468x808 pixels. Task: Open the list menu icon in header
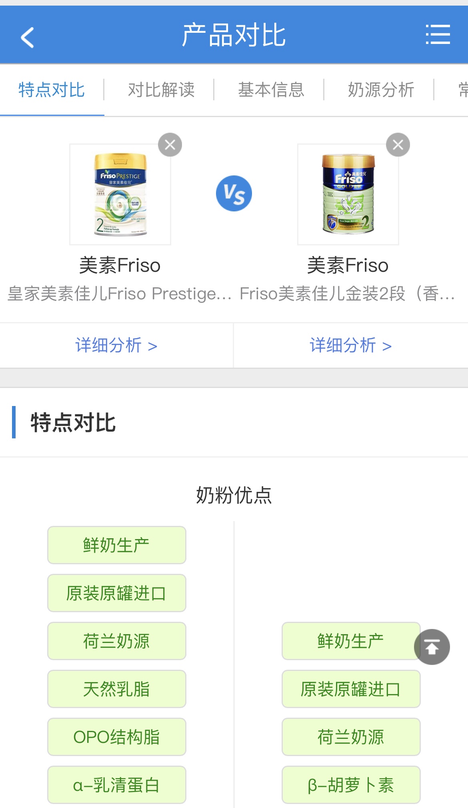[438, 34]
